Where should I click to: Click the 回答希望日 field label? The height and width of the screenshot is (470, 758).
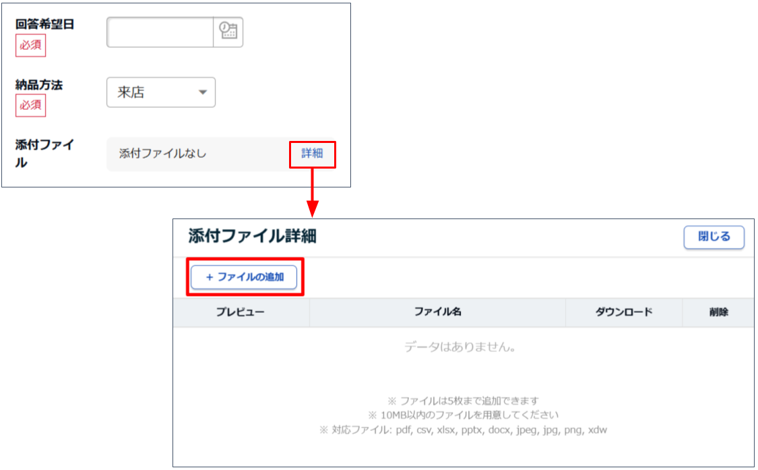click(x=44, y=24)
